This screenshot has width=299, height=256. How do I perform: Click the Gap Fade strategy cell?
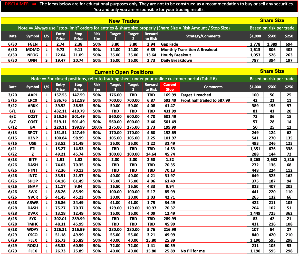[169, 44]
